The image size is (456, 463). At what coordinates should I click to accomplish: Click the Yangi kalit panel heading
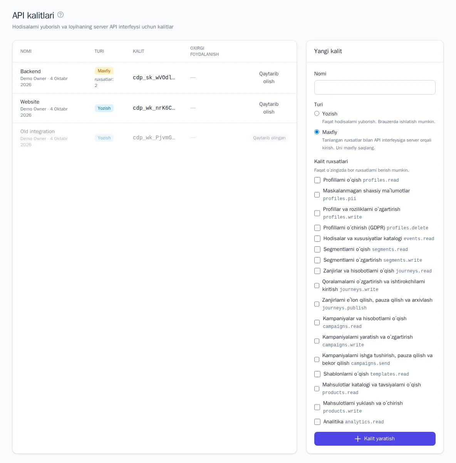pyautogui.click(x=328, y=51)
